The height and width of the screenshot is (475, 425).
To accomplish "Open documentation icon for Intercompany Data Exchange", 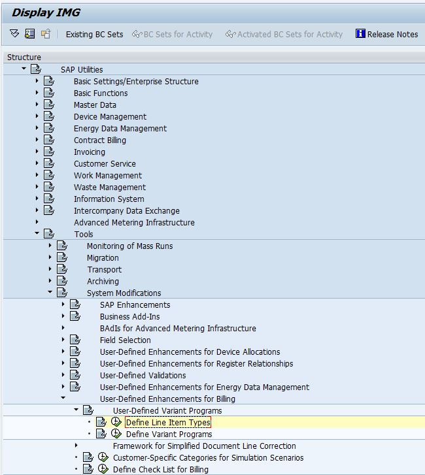I will click(x=49, y=210).
